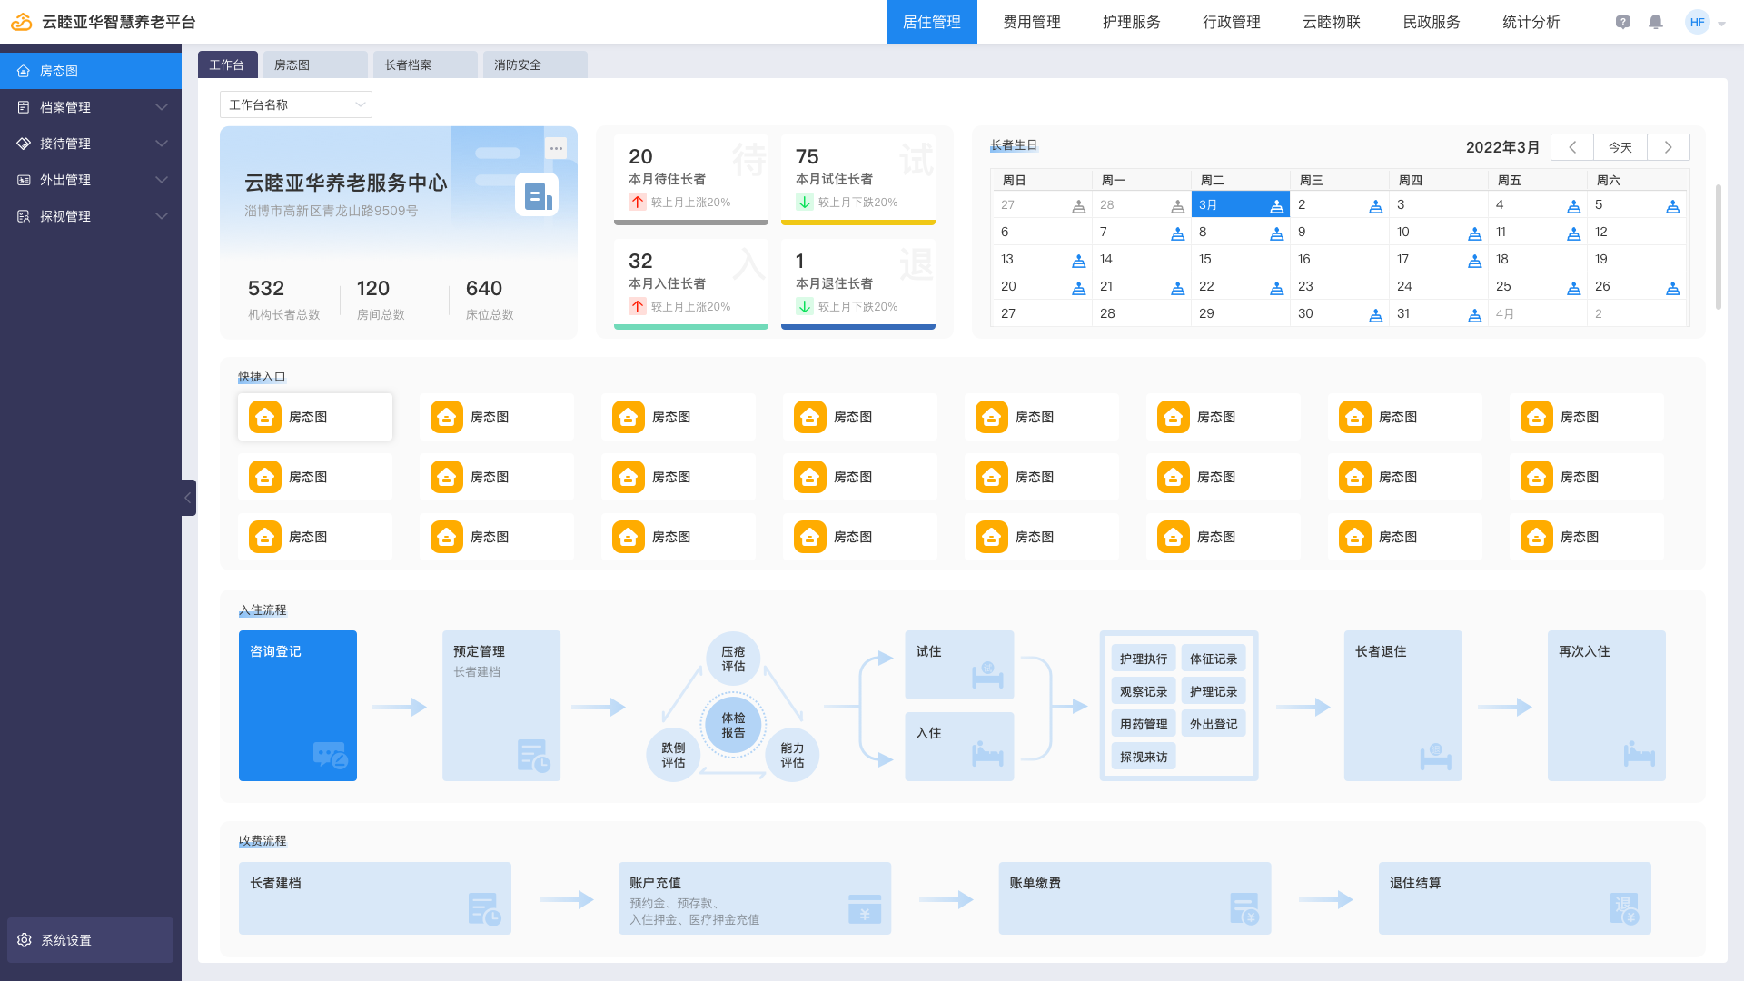Click the 咨询登记 flow card
This screenshot has width=1744, height=981.
coord(297,706)
